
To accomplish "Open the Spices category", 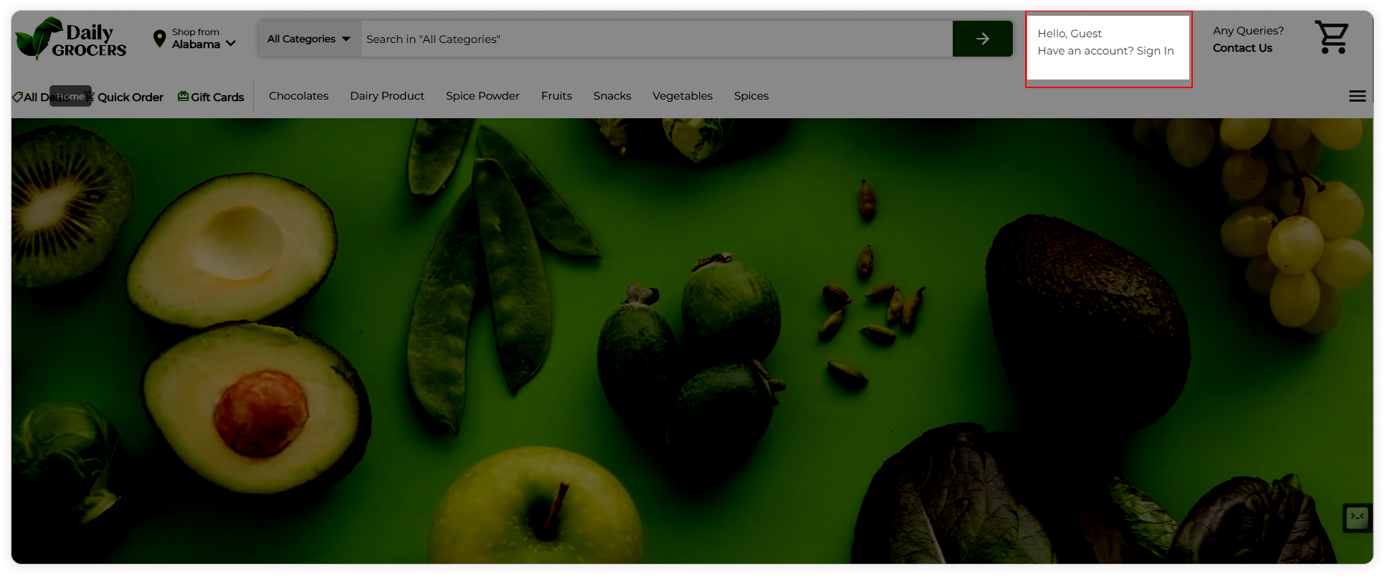I will pyautogui.click(x=751, y=96).
